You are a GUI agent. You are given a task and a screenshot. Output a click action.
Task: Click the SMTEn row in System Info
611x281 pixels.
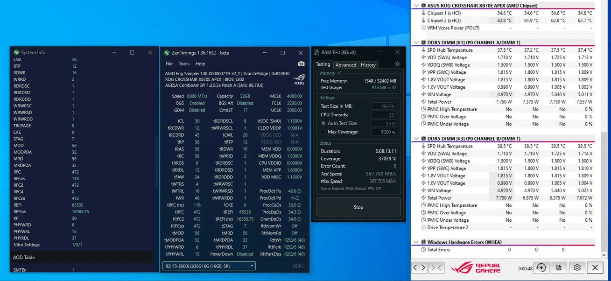[81, 270]
